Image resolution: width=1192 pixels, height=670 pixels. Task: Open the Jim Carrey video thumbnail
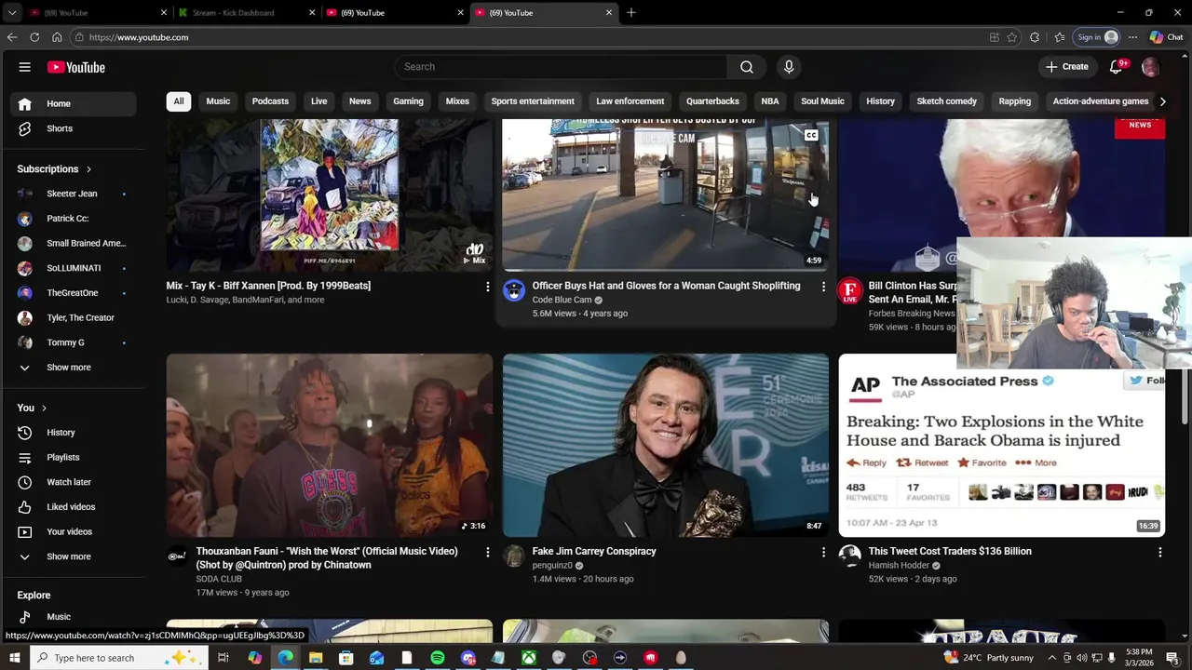[x=666, y=445]
